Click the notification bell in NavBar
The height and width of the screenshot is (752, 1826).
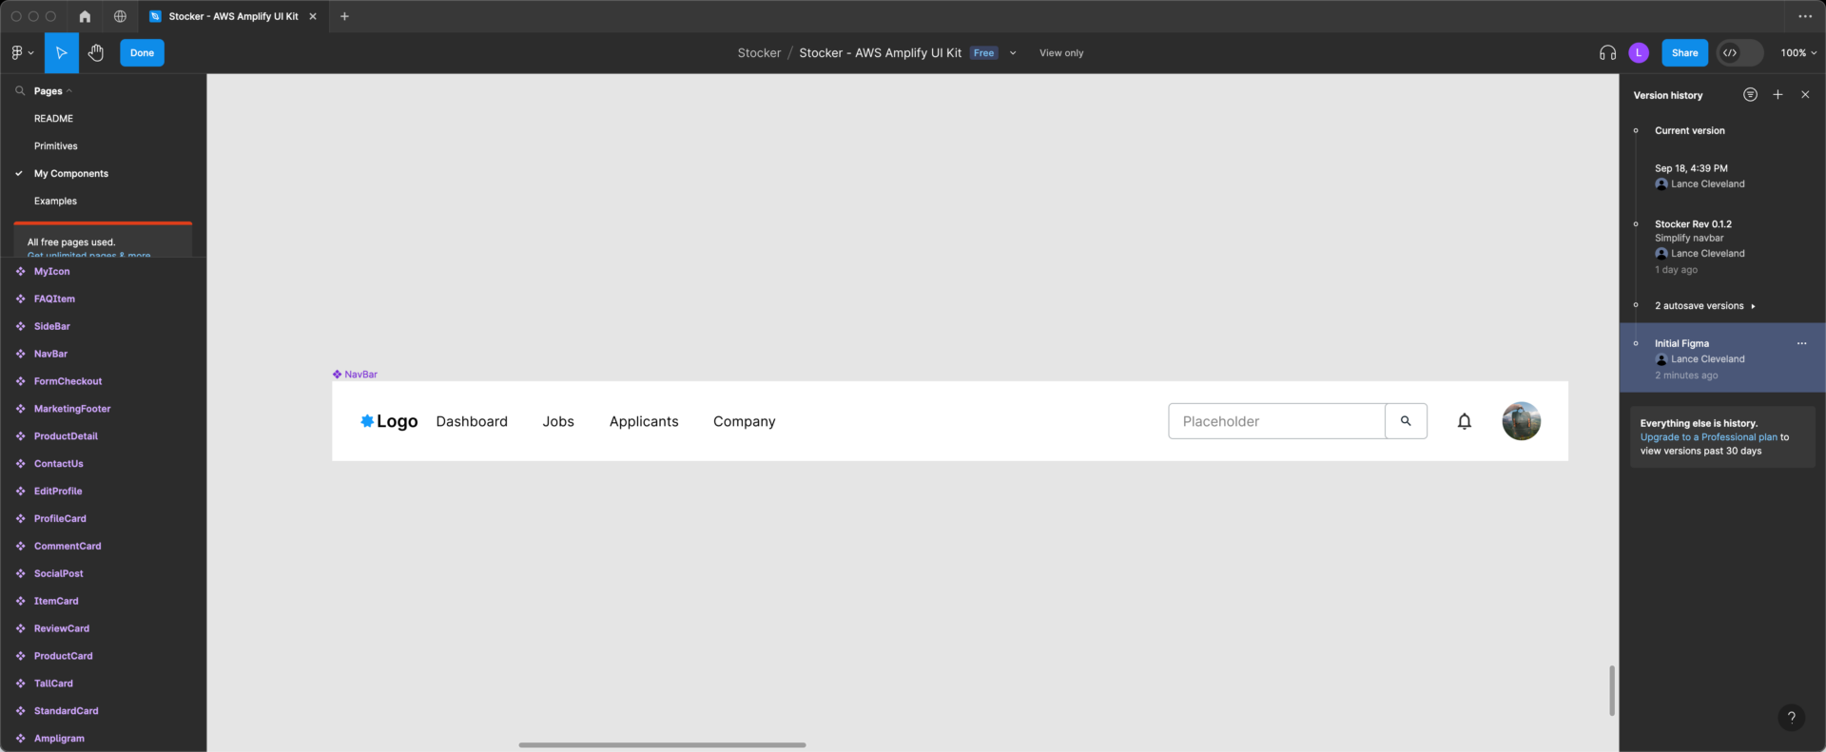click(1465, 421)
